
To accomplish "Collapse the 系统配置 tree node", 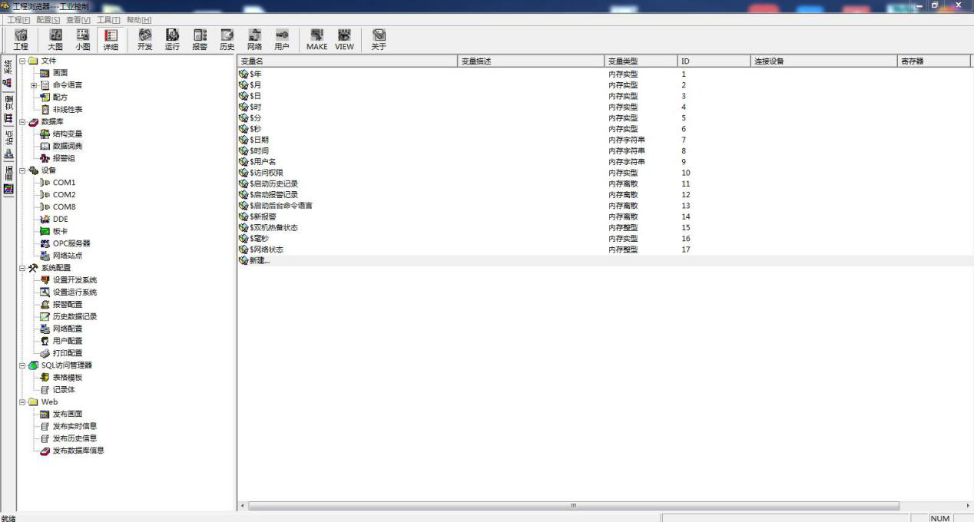I will [x=22, y=268].
